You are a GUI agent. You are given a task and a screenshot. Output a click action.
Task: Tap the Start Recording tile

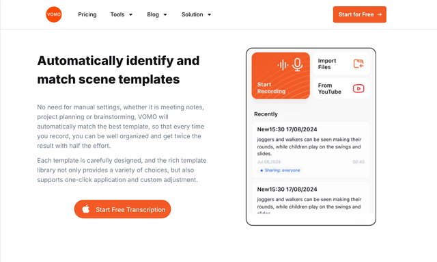pyautogui.click(x=281, y=76)
